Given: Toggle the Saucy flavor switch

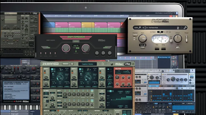Looking at the screenshot, I should [x=50, y=53].
